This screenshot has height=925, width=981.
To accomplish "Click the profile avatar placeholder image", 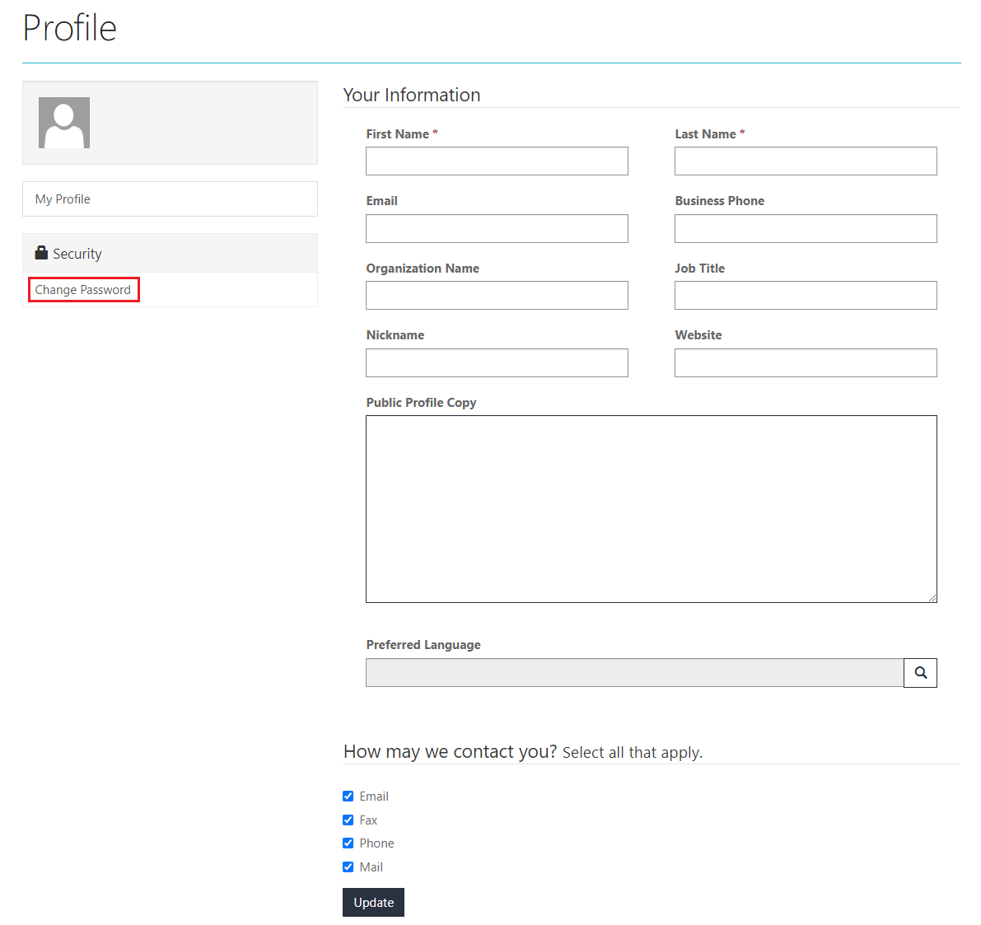I will 64,123.
